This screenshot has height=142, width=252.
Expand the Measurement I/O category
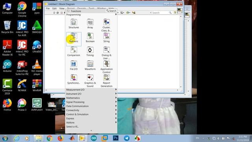coord(91,90)
